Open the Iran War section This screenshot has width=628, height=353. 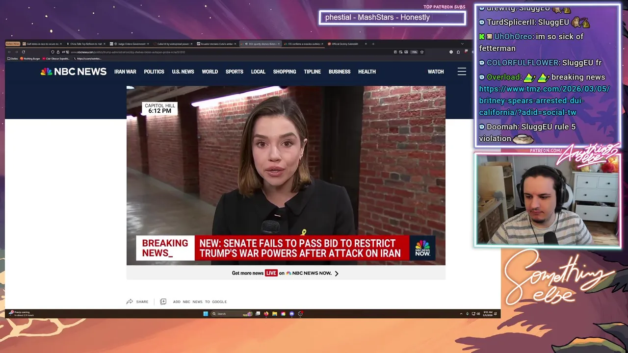pos(125,72)
